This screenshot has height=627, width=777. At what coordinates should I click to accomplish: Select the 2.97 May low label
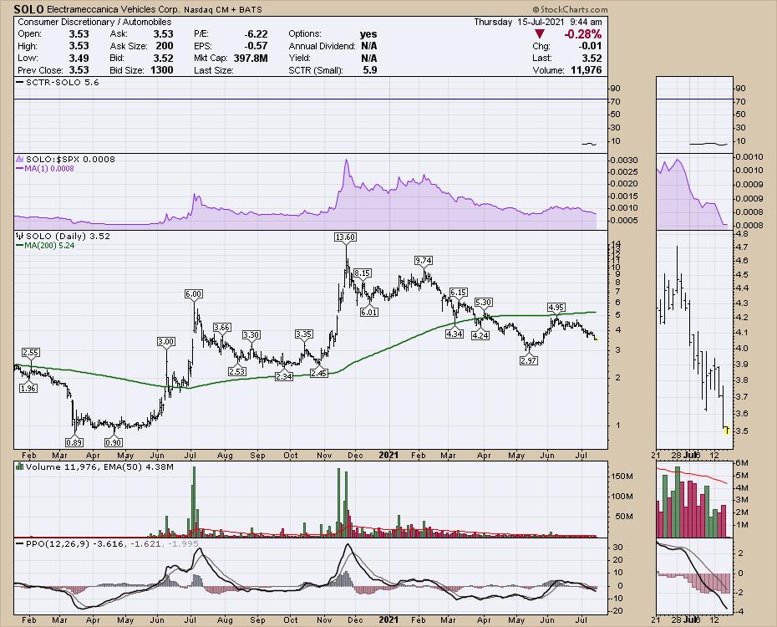(527, 360)
